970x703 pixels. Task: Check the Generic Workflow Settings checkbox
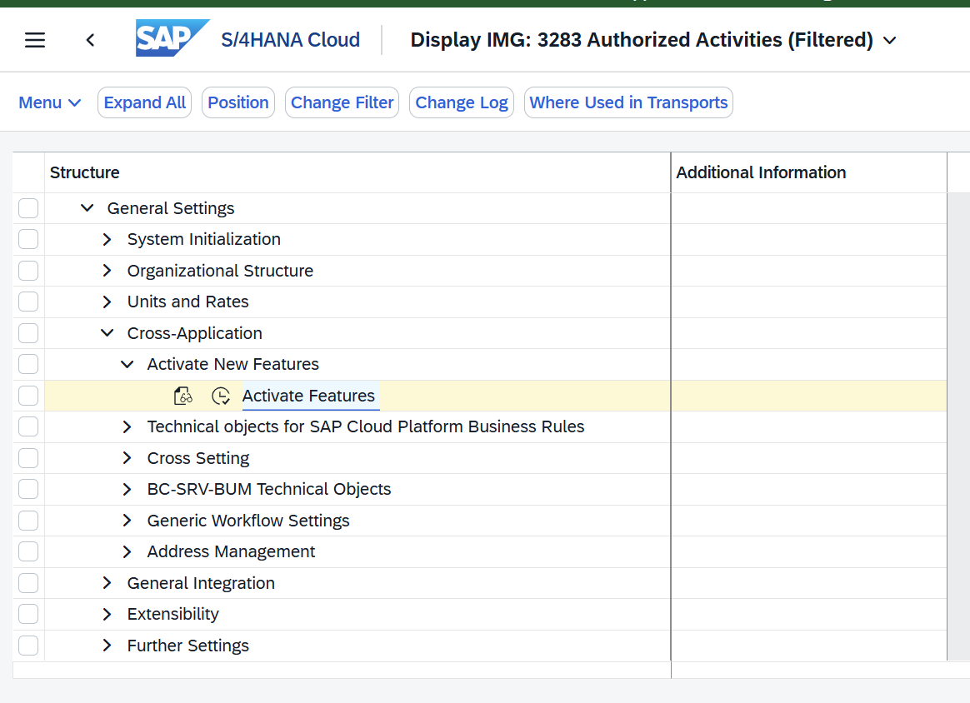coord(28,521)
